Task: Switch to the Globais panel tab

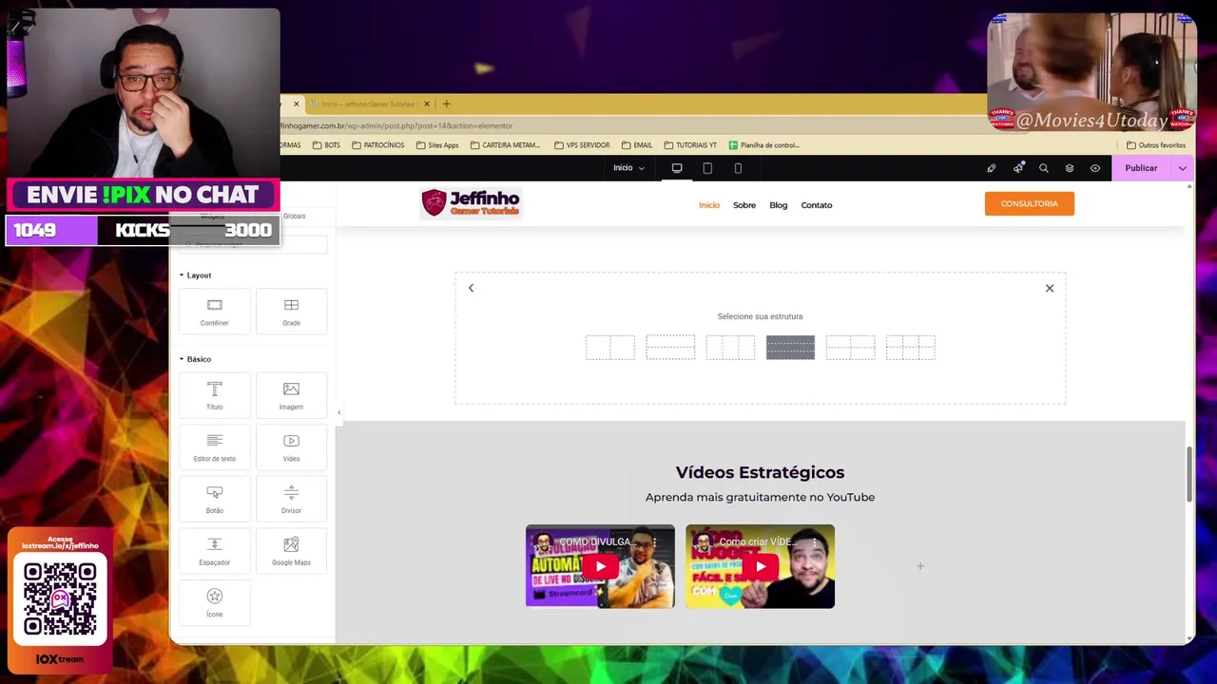Action: tap(294, 216)
